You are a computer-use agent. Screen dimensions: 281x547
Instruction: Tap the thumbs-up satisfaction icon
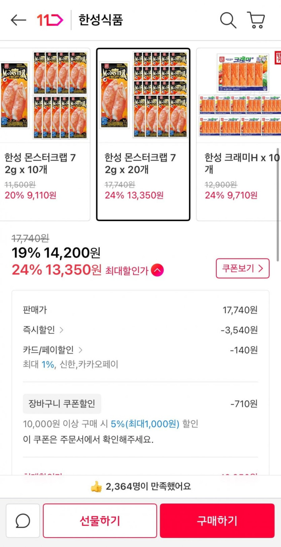96,487
